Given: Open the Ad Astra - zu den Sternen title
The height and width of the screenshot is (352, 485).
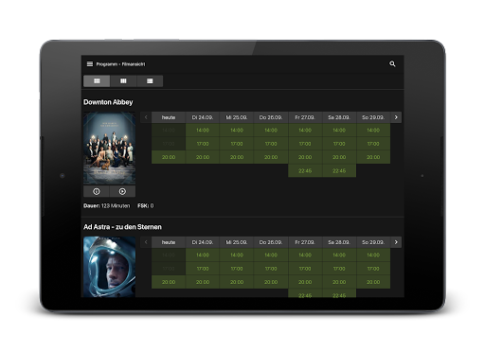Looking at the screenshot, I should (122, 227).
